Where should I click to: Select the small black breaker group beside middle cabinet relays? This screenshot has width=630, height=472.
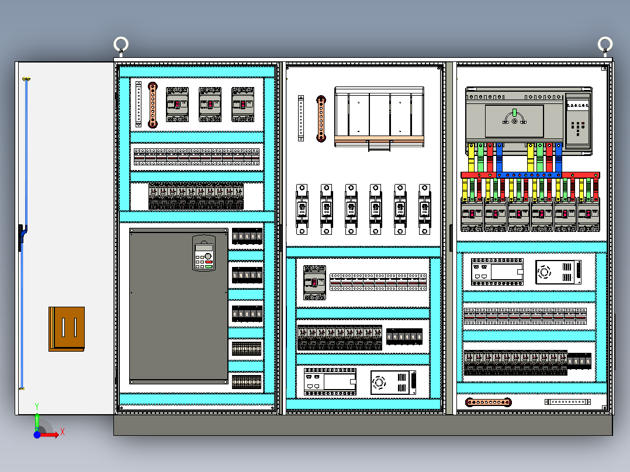coord(404,336)
